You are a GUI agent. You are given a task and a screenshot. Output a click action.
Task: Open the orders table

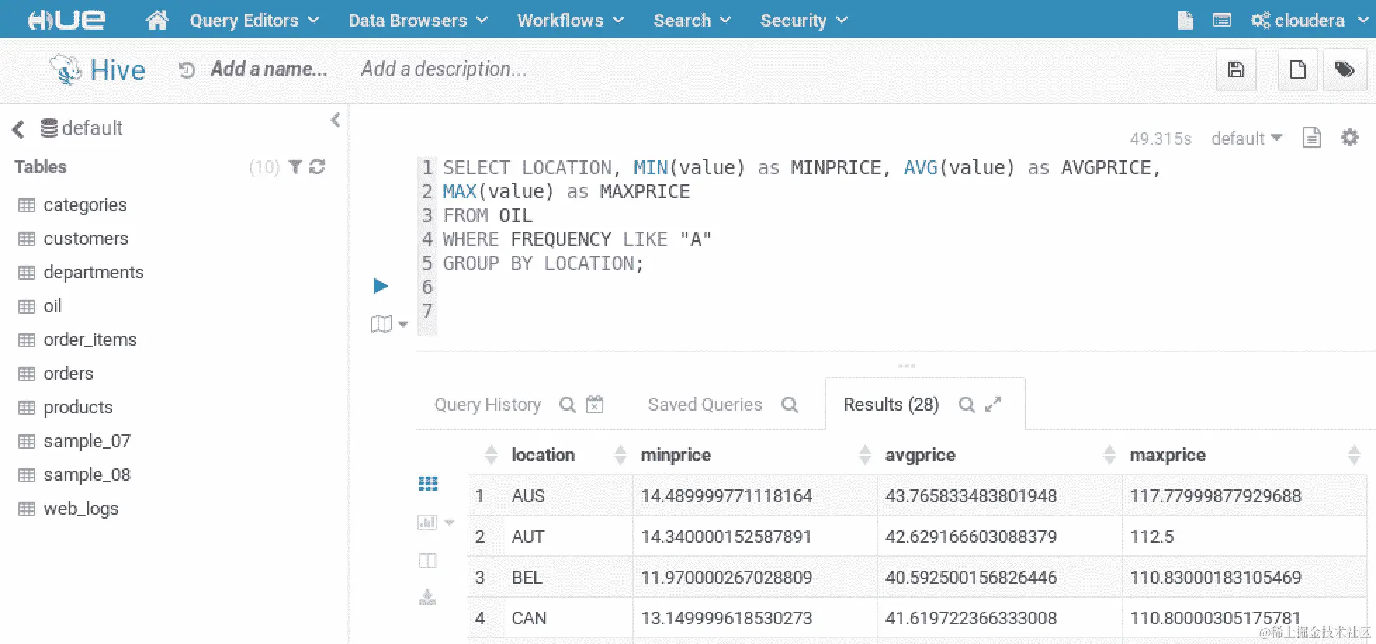[x=68, y=374]
